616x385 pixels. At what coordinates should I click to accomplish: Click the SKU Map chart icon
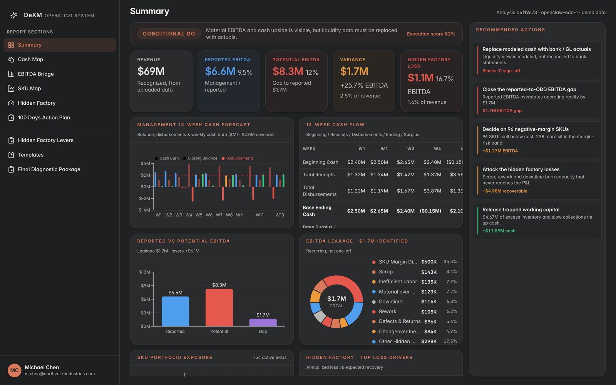[11, 89]
